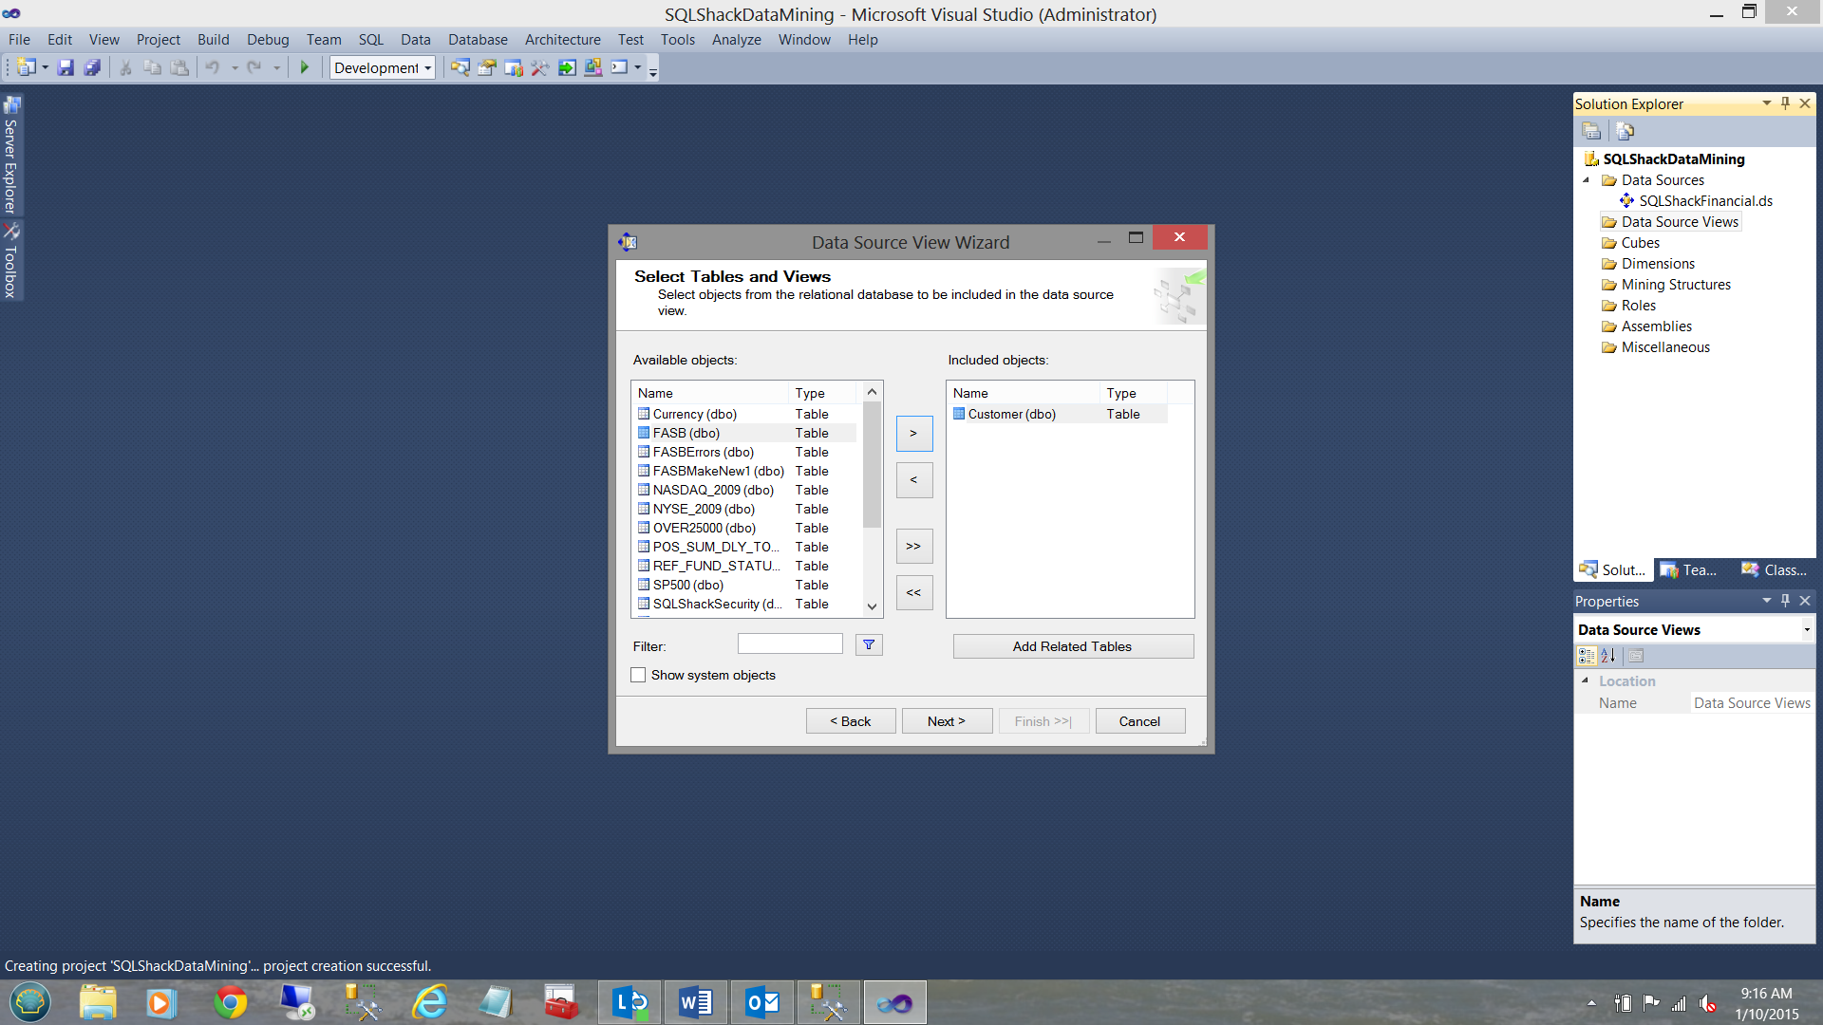1823x1025 pixels.
Task: Click Categorized view icon in Properties
Action: coord(1586,656)
